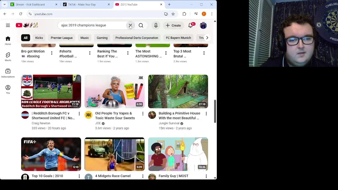
Task: Click the page vertical scrollbar thumb
Action: 215,111
